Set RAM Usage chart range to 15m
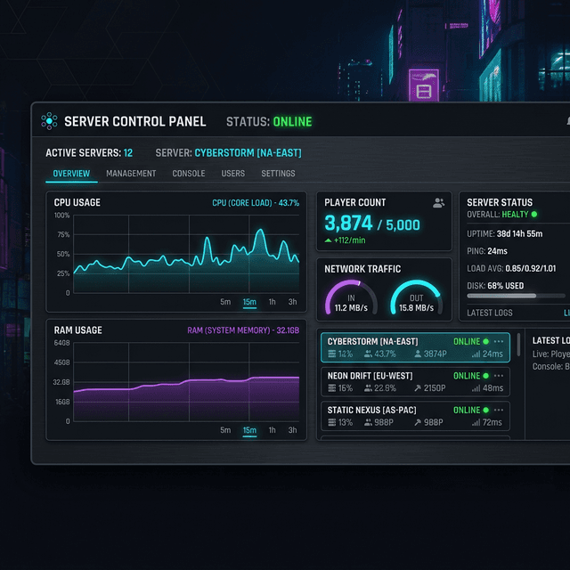 point(249,430)
